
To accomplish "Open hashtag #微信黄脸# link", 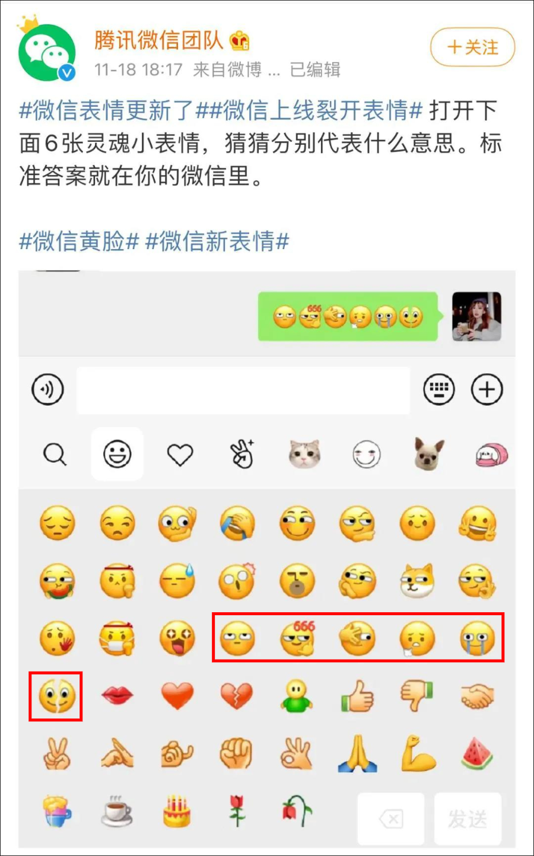I will (79, 241).
